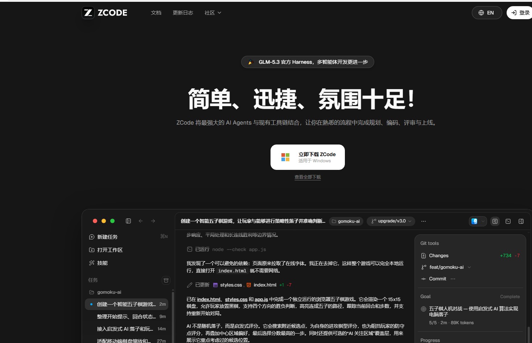Click the magic wand icon beside 技能
532x343 pixels.
pos(92,263)
